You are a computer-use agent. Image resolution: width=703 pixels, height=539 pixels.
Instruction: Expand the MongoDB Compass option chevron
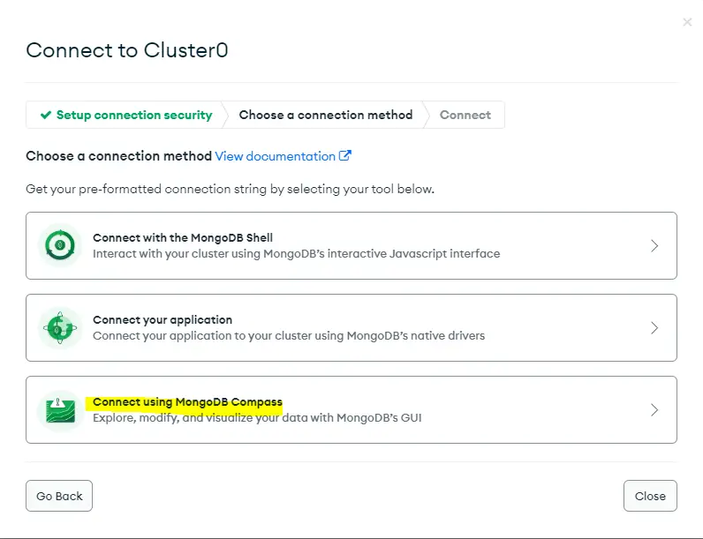click(x=654, y=409)
